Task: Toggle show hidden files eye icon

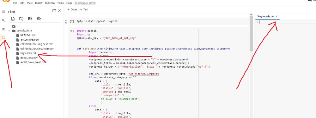Action: coord(39,19)
